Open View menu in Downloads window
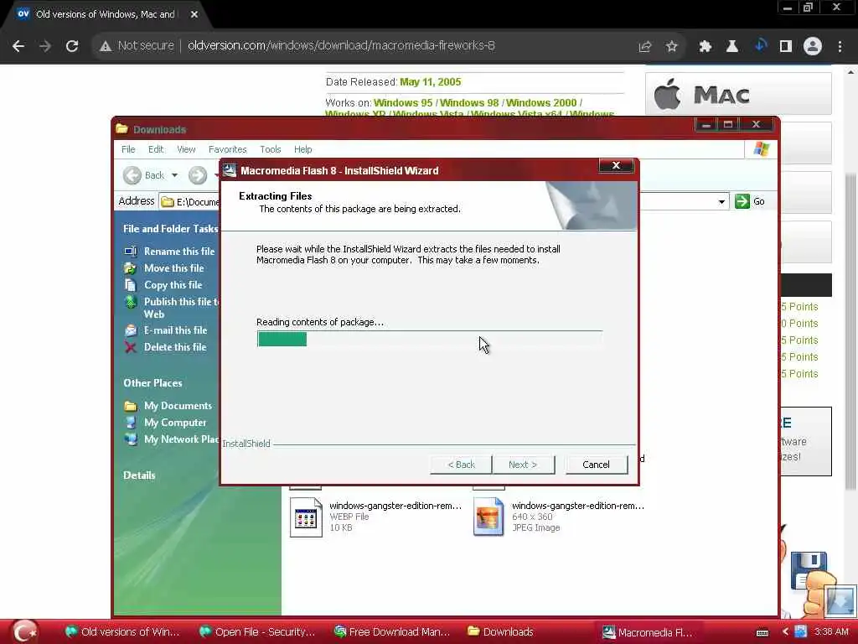858x644 pixels. 186,149
